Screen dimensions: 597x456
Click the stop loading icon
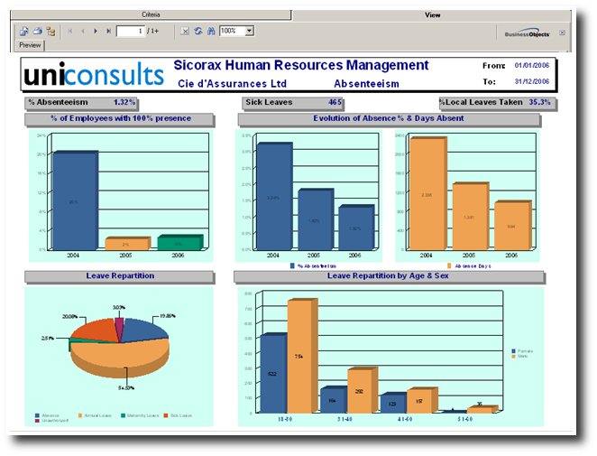coord(185,31)
